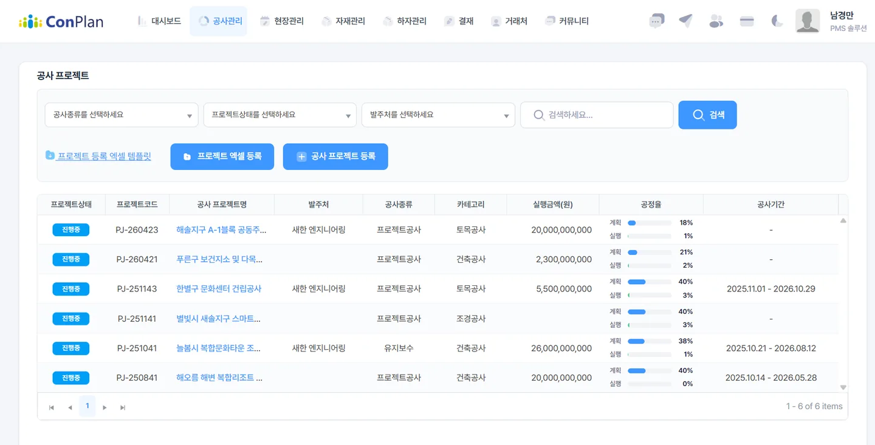Open project 별빛시 새솔지구 스마트 link
Viewport: 875px width, 445px height.
click(x=218, y=319)
